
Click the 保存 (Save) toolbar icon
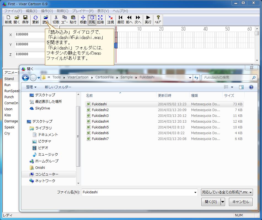(25, 20)
